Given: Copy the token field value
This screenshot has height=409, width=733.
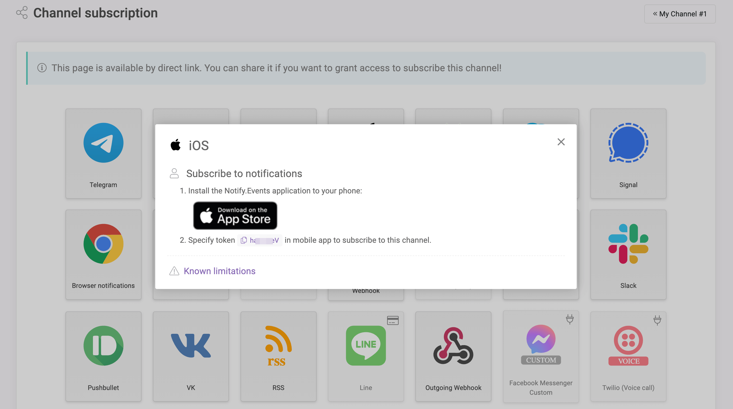Looking at the screenshot, I should (244, 240).
